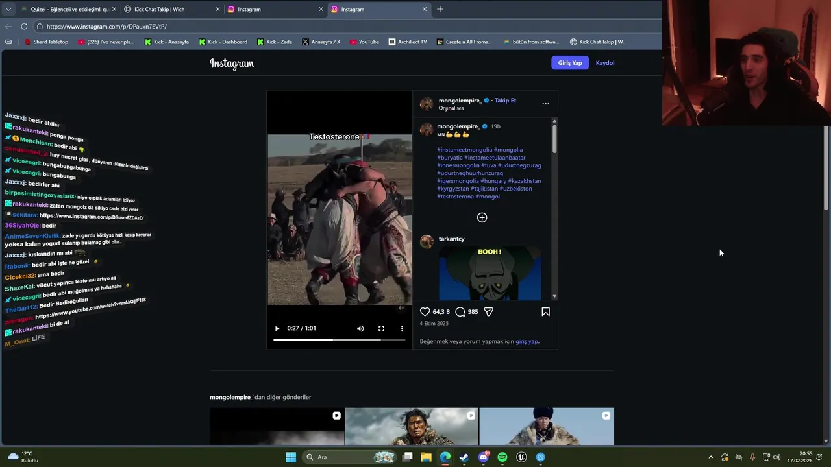Click the Takip Et follow link

[505, 101]
